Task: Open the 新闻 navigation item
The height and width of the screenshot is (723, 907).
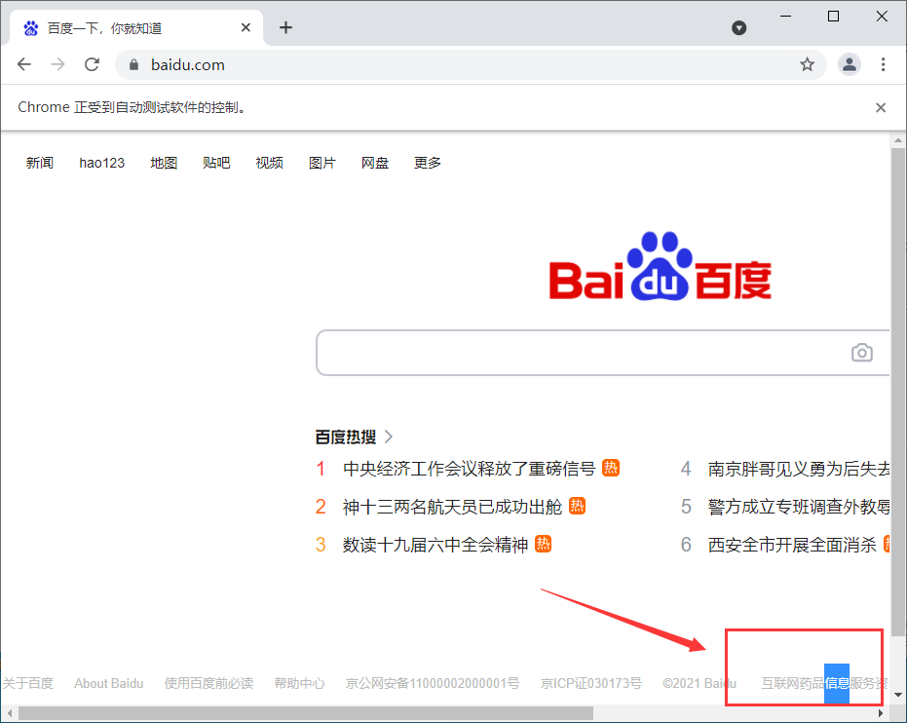Action: [x=40, y=163]
